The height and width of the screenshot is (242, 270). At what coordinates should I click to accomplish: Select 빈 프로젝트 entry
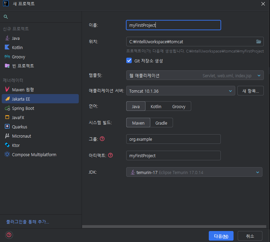click(40, 66)
